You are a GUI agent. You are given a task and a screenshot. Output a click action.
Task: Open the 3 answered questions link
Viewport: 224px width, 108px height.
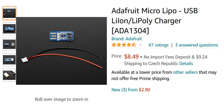[197, 45]
